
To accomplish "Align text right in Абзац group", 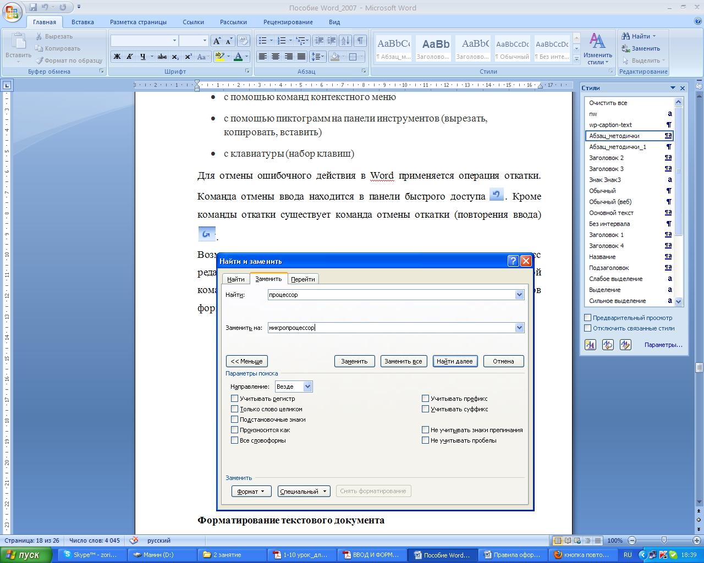I will [x=289, y=57].
